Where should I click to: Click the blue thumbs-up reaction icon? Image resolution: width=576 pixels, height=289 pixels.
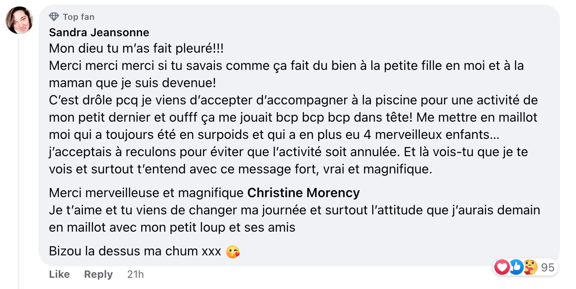[x=516, y=267]
